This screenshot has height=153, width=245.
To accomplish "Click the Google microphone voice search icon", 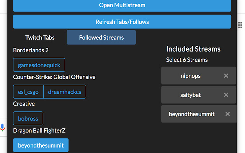I will [2, 127].
